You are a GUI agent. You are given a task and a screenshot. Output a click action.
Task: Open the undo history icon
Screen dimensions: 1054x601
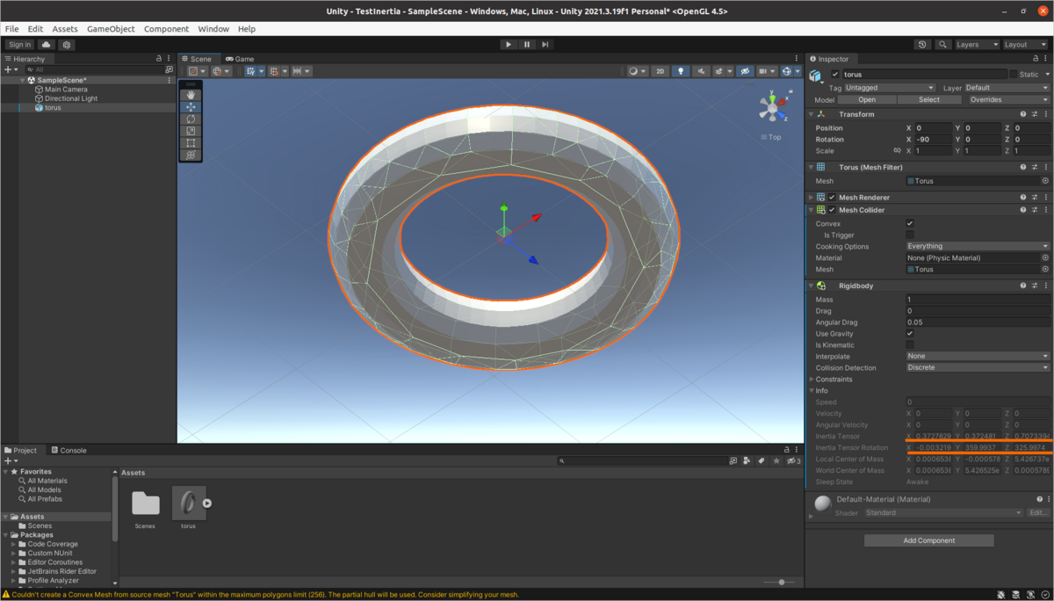pyautogui.click(x=922, y=45)
